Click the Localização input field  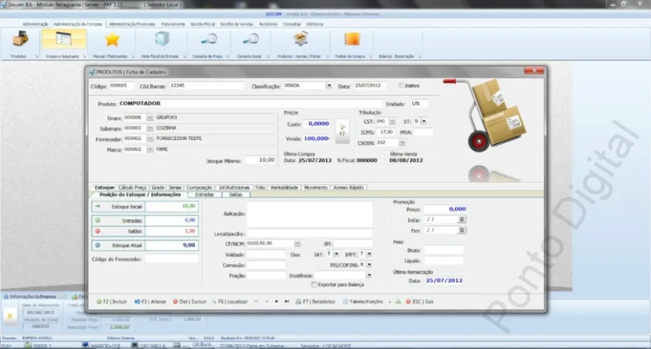tap(309, 234)
